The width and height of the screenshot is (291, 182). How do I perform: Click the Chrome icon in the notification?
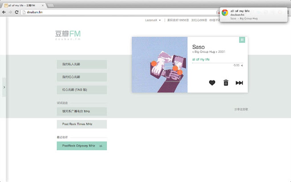(x=225, y=13)
